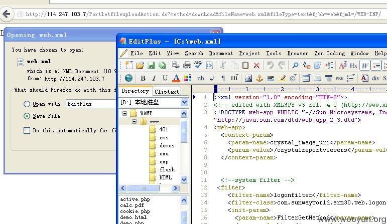Open the D: drive selector dropdown
The image size is (387, 224).
point(184,102)
